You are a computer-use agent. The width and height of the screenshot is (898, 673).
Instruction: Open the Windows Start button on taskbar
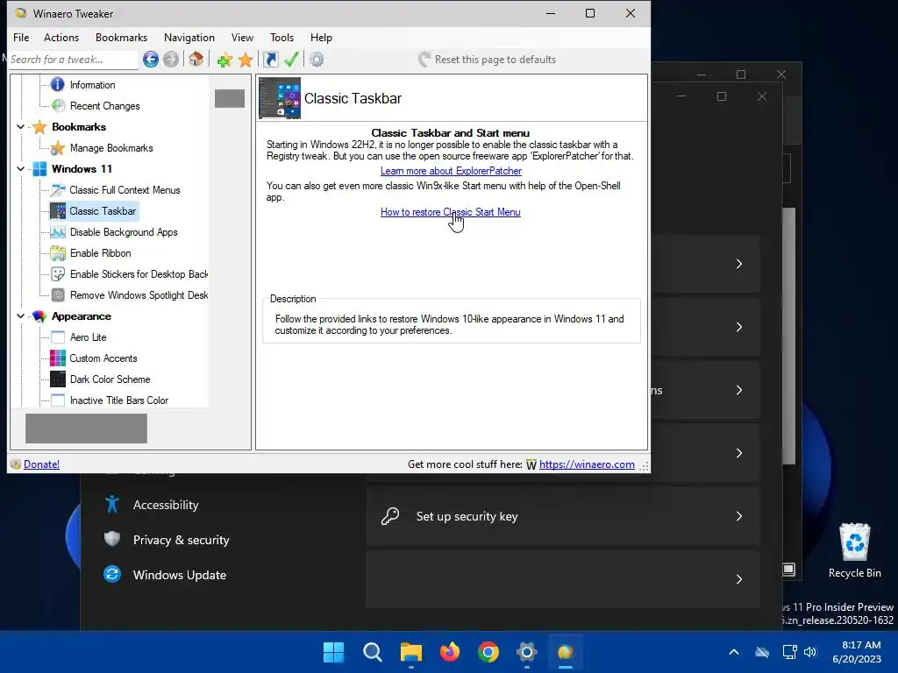333,652
